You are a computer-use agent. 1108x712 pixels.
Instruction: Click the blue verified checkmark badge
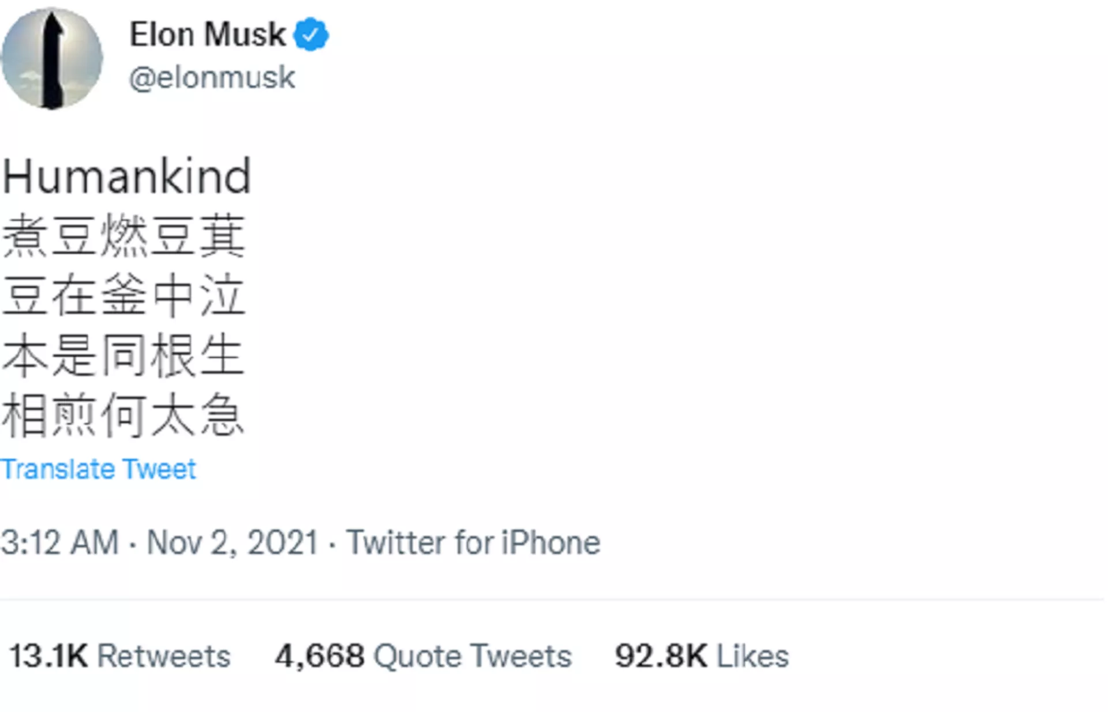311,35
